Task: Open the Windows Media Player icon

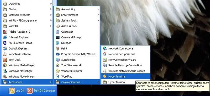Action: click(5, 65)
